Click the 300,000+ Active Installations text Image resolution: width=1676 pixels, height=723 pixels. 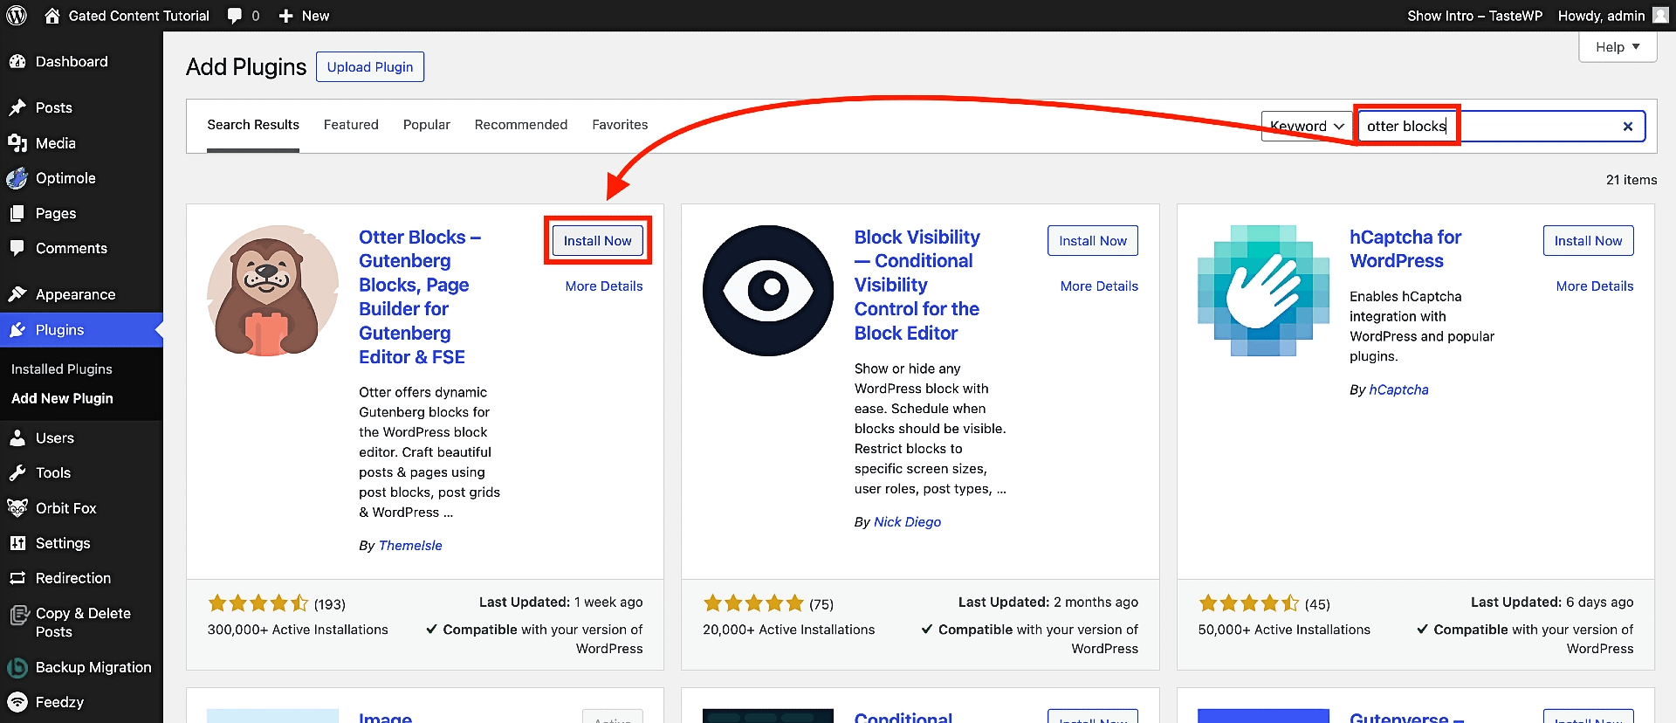tap(298, 630)
